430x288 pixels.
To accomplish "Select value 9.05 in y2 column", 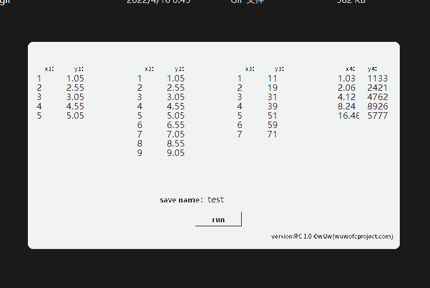I will click(x=175, y=153).
